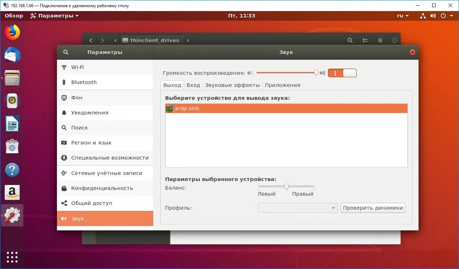
Task: Open Фон settings
Action: [105, 98]
